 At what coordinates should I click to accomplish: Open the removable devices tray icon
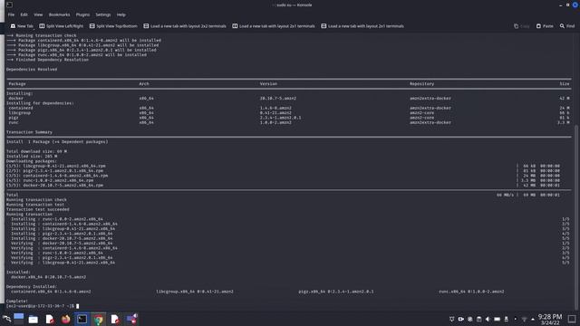tap(507, 319)
